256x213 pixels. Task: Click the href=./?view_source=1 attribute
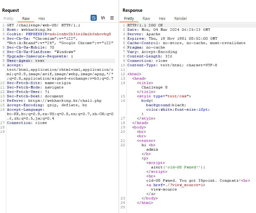point(178,185)
